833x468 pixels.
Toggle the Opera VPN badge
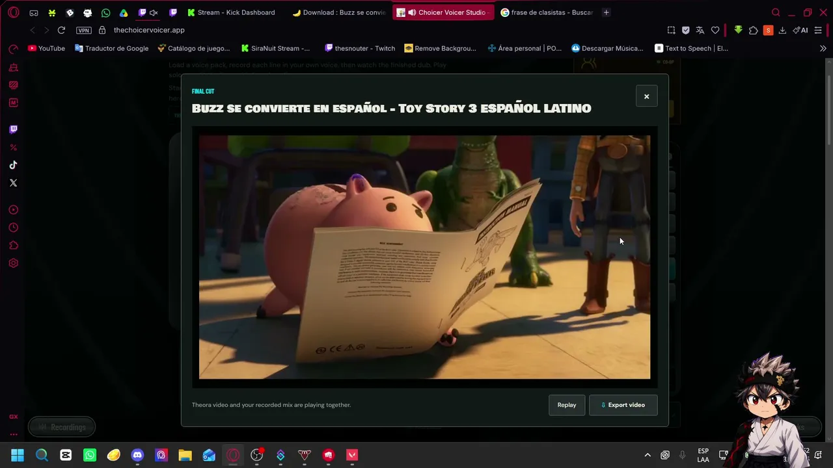tap(84, 30)
